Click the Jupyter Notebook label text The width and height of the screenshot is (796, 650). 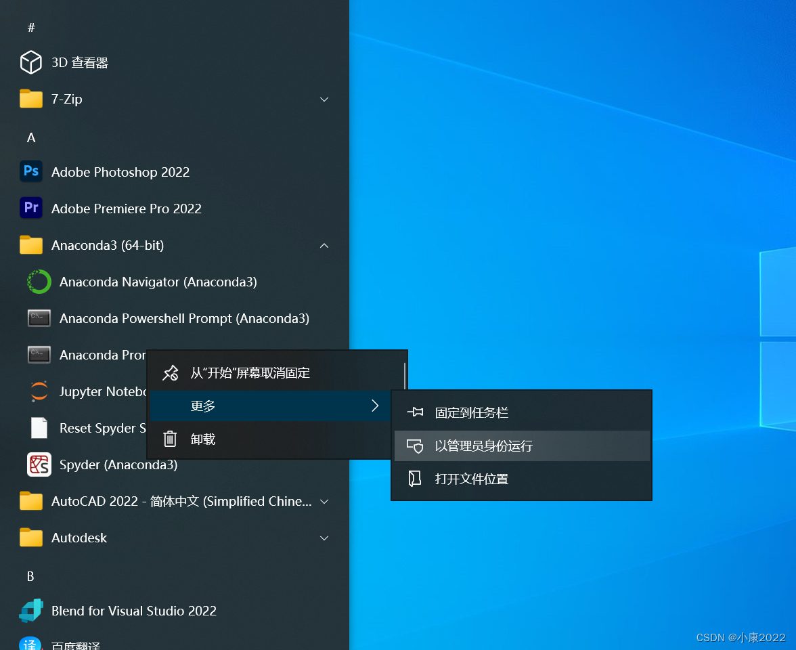[103, 391]
